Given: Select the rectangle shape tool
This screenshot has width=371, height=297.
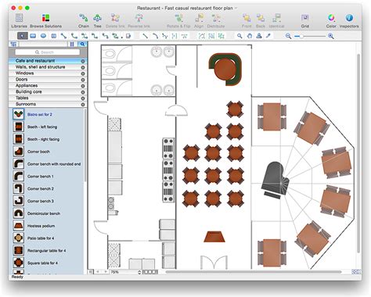Looking at the screenshot, I should click(33, 36).
